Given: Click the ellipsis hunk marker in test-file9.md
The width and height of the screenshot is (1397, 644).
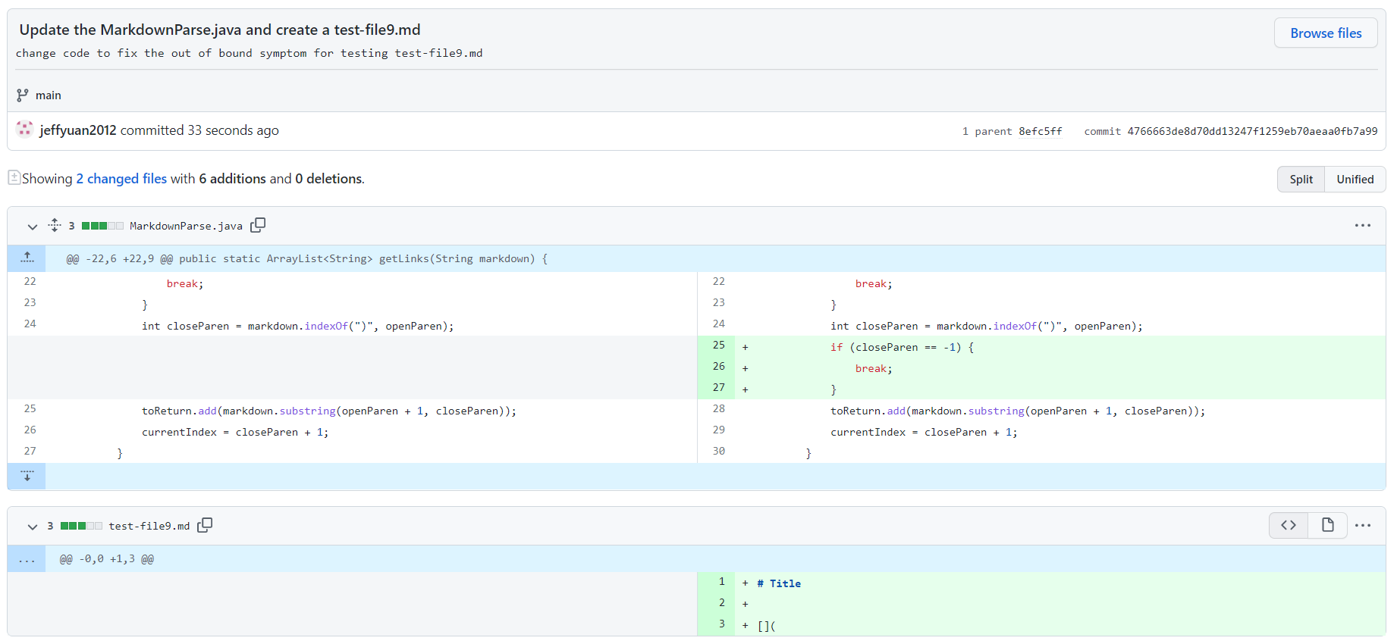Looking at the screenshot, I should pos(27,559).
